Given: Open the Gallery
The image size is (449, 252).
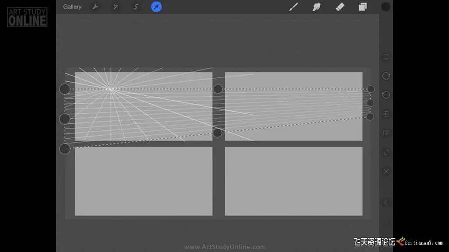Looking at the screenshot, I should (72, 7).
